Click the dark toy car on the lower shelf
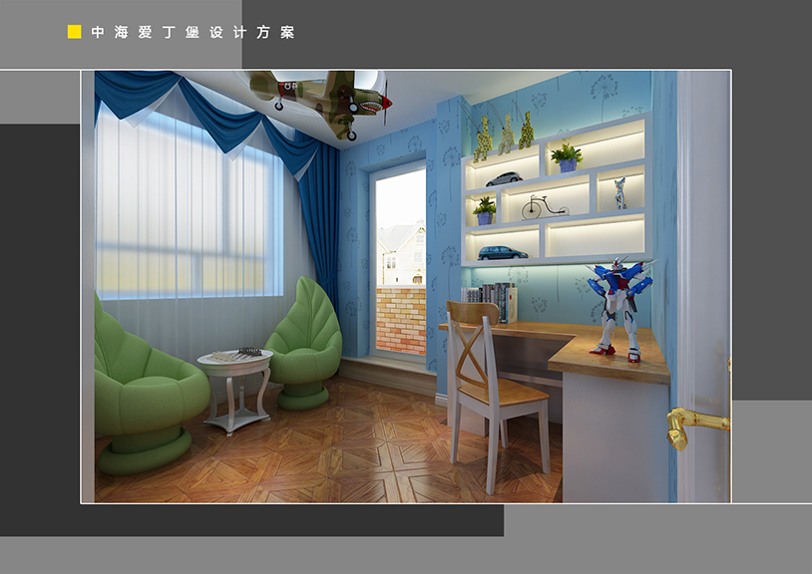 click(x=502, y=253)
